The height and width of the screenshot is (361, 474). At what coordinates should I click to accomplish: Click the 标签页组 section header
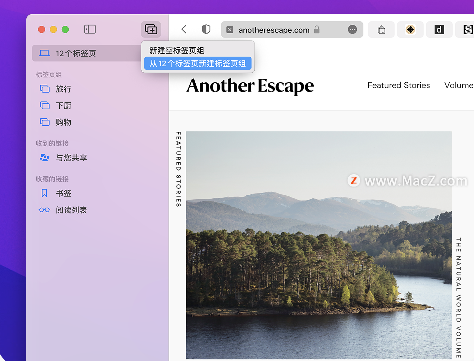click(49, 75)
